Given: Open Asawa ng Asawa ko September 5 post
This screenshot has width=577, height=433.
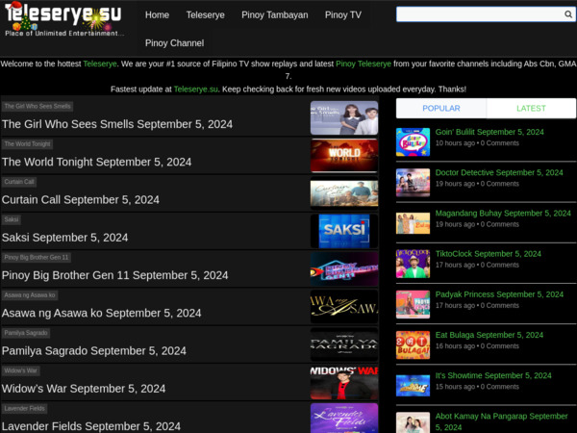Looking at the screenshot, I should pyautogui.click(x=101, y=313).
